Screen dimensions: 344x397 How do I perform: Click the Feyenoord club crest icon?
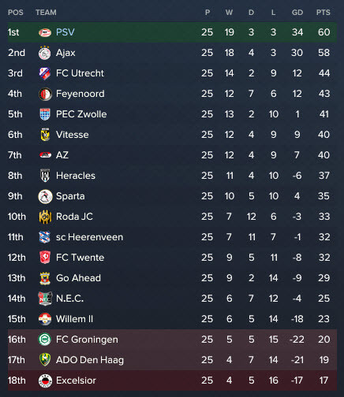[45, 94]
